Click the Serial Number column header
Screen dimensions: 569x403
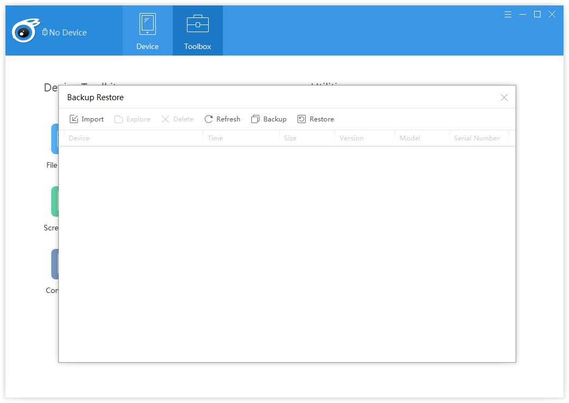(x=477, y=138)
